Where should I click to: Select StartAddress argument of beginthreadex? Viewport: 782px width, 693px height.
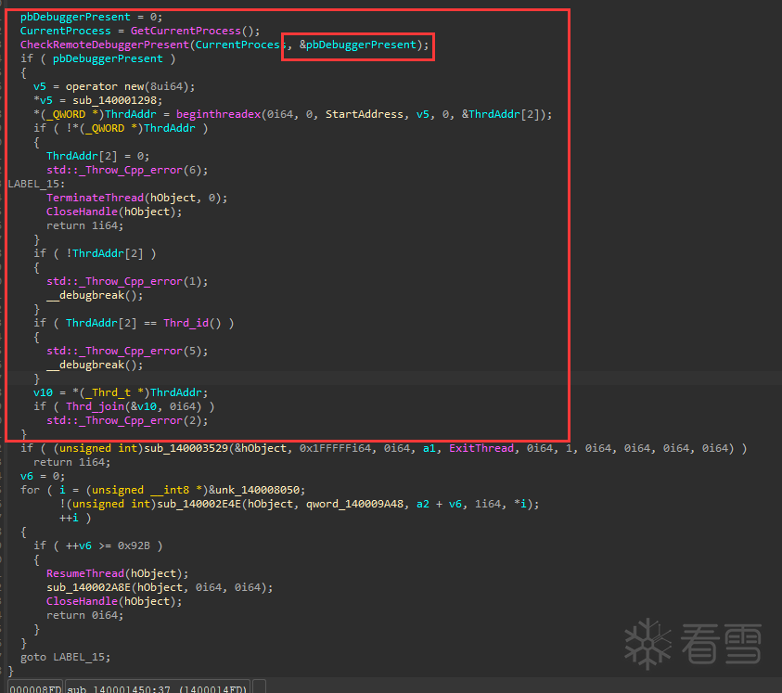[x=364, y=114]
